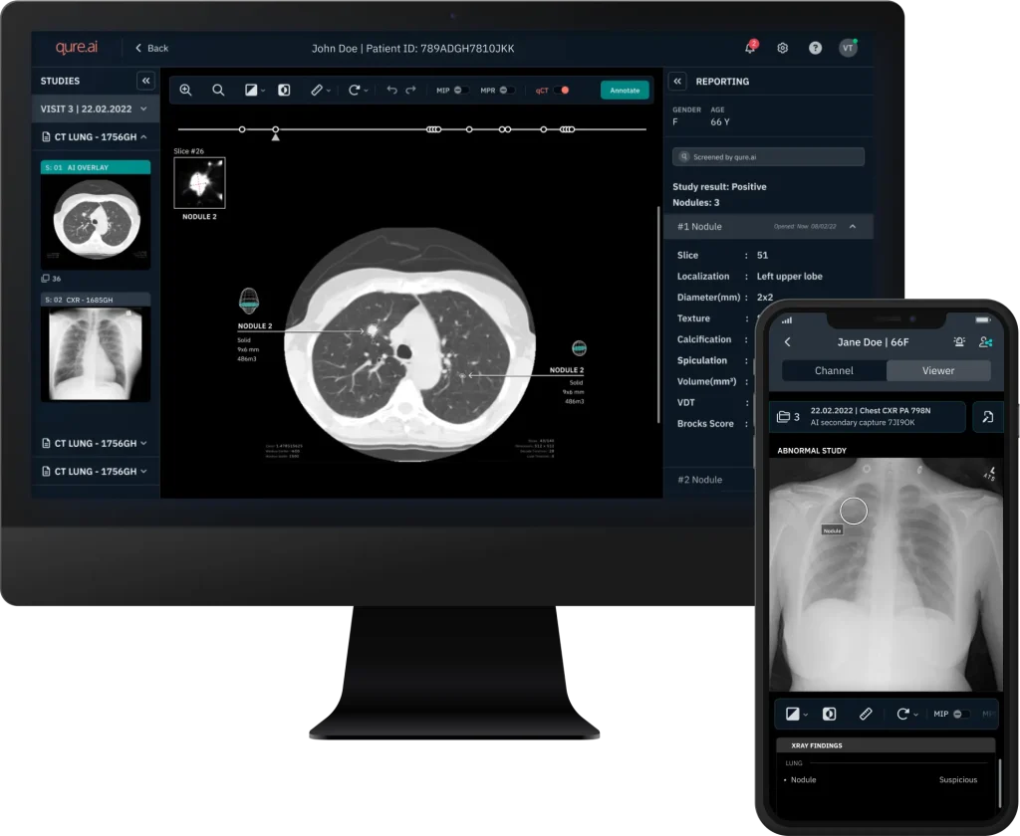
Task: Open the CXR - 1685GH chest X-ray thumbnail
Action: pos(96,352)
